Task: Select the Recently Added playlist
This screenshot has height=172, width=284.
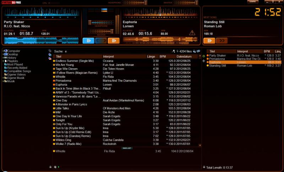Action: point(17,68)
